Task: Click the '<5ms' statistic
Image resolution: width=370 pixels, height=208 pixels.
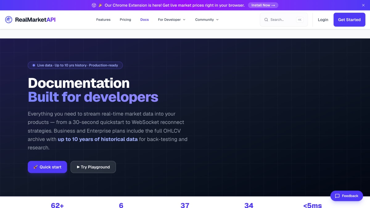Action: (312, 206)
